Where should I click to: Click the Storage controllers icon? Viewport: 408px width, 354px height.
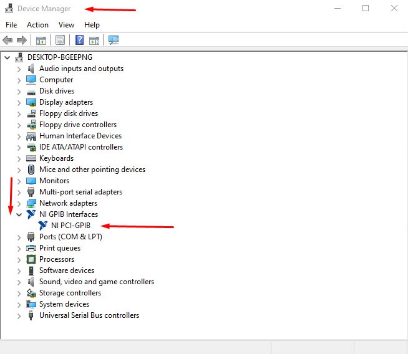pos(31,293)
